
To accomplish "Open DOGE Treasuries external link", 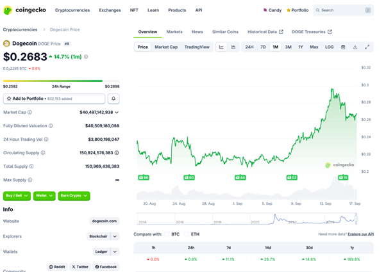I will click(312, 32).
